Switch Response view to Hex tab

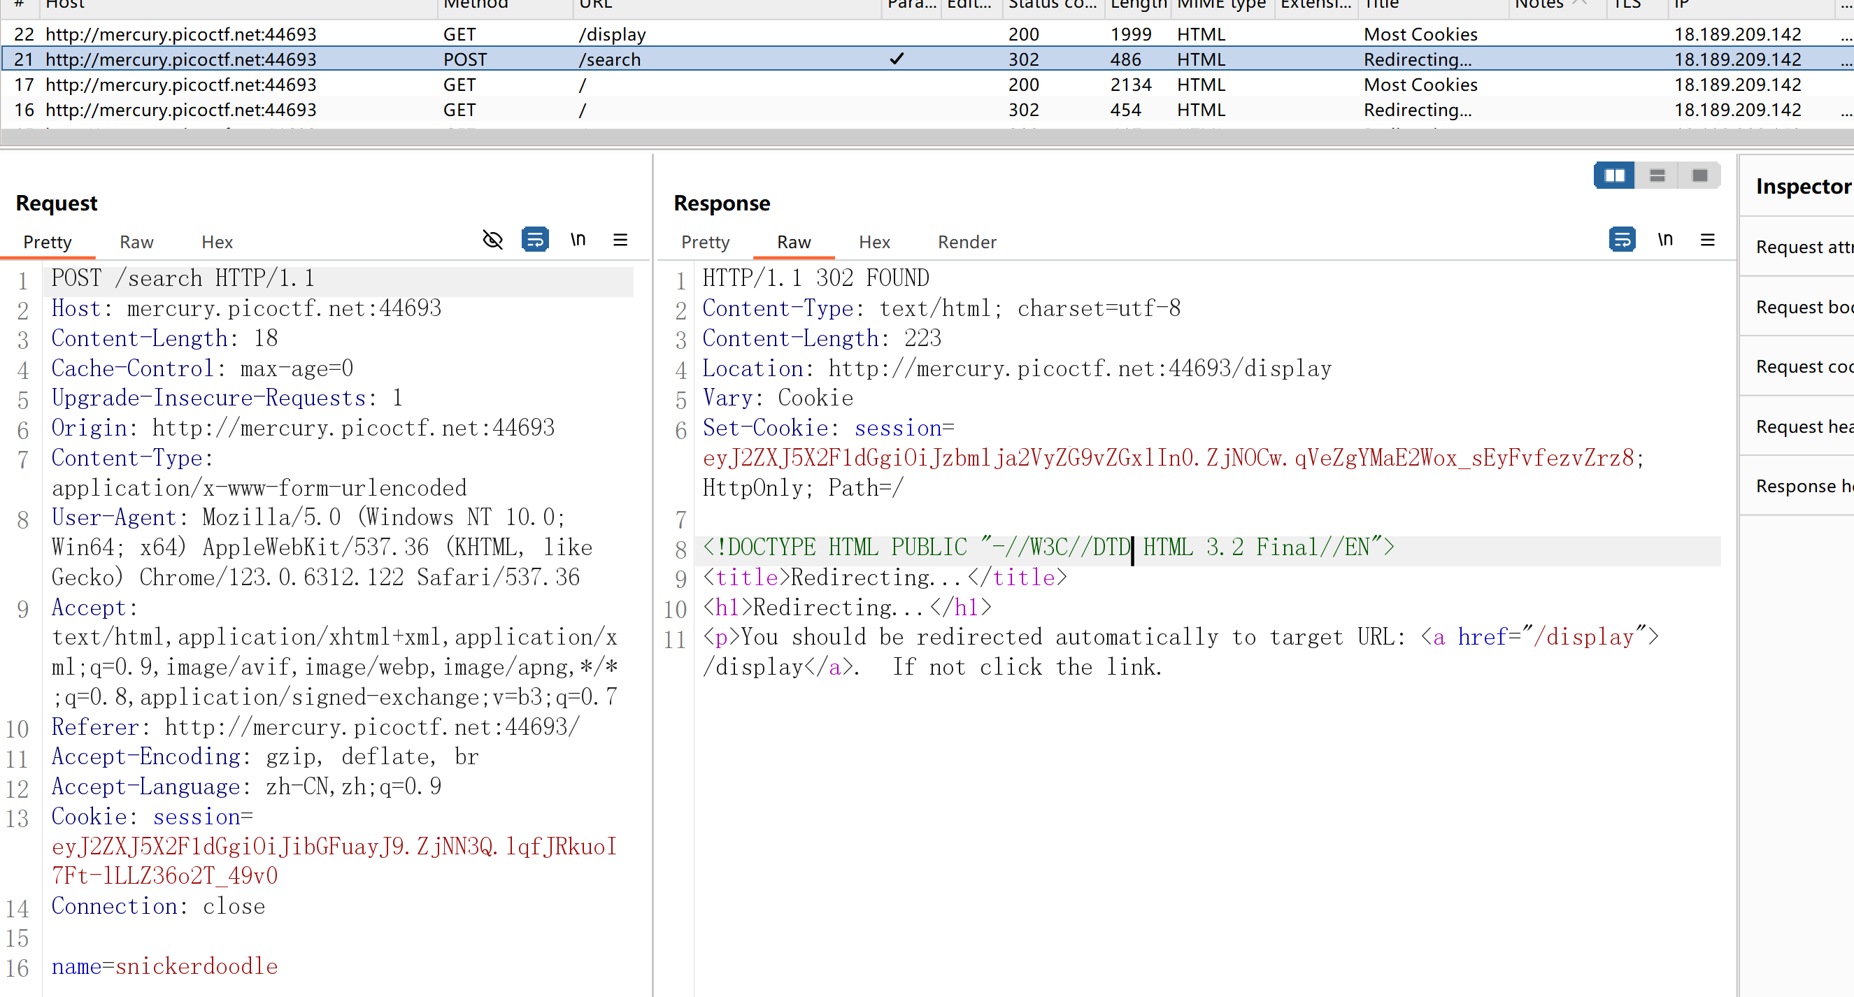tap(874, 243)
